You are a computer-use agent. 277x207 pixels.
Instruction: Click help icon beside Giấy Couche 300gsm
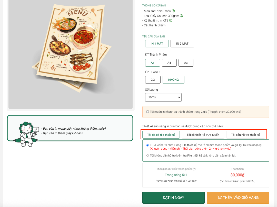tap(181, 16)
